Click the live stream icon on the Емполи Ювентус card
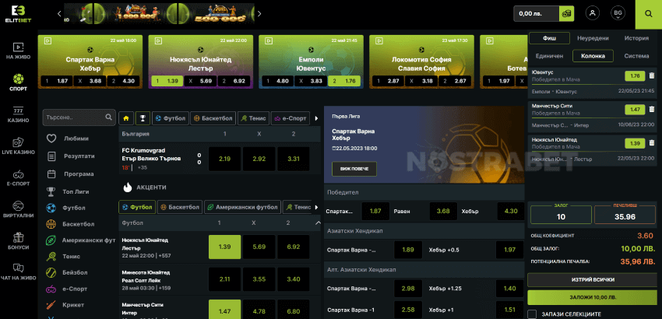This screenshot has height=319, width=662. tap(268, 41)
